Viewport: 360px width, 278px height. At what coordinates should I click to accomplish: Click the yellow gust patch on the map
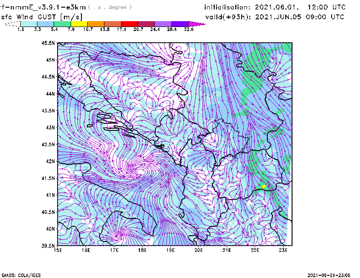pyautogui.click(x=264, y=187)
